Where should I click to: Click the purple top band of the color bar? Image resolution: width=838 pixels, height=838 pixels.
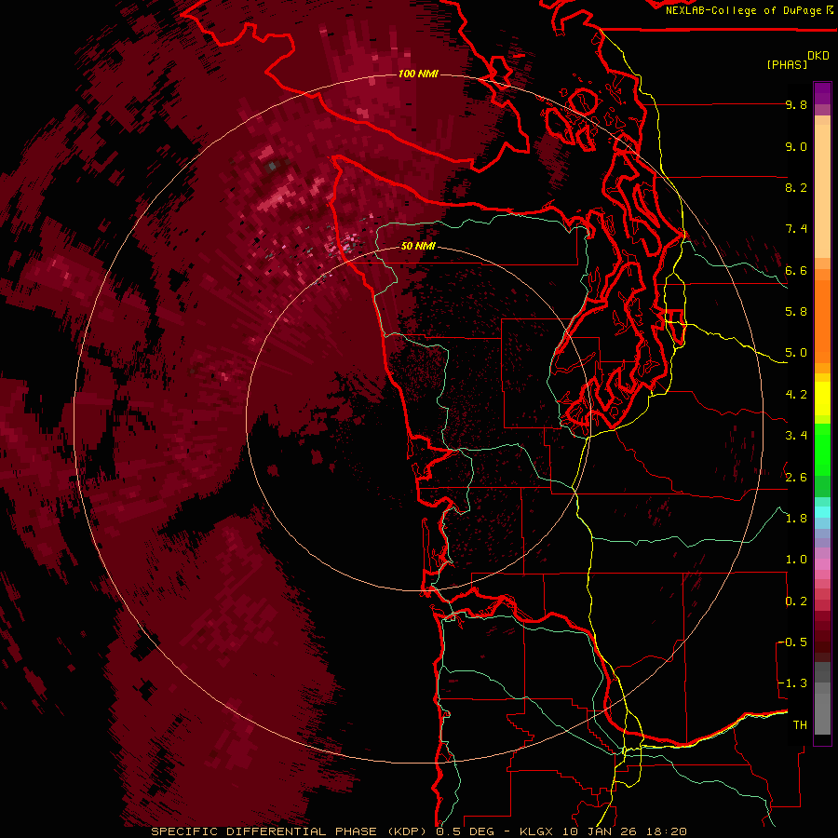pyautogui.click(x=822, y=93)
